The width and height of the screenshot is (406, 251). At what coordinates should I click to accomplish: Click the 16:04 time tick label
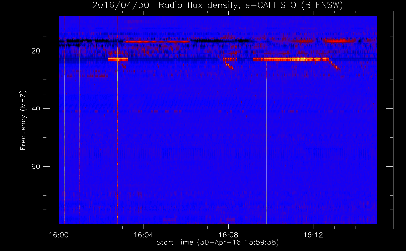coord(144,235)
